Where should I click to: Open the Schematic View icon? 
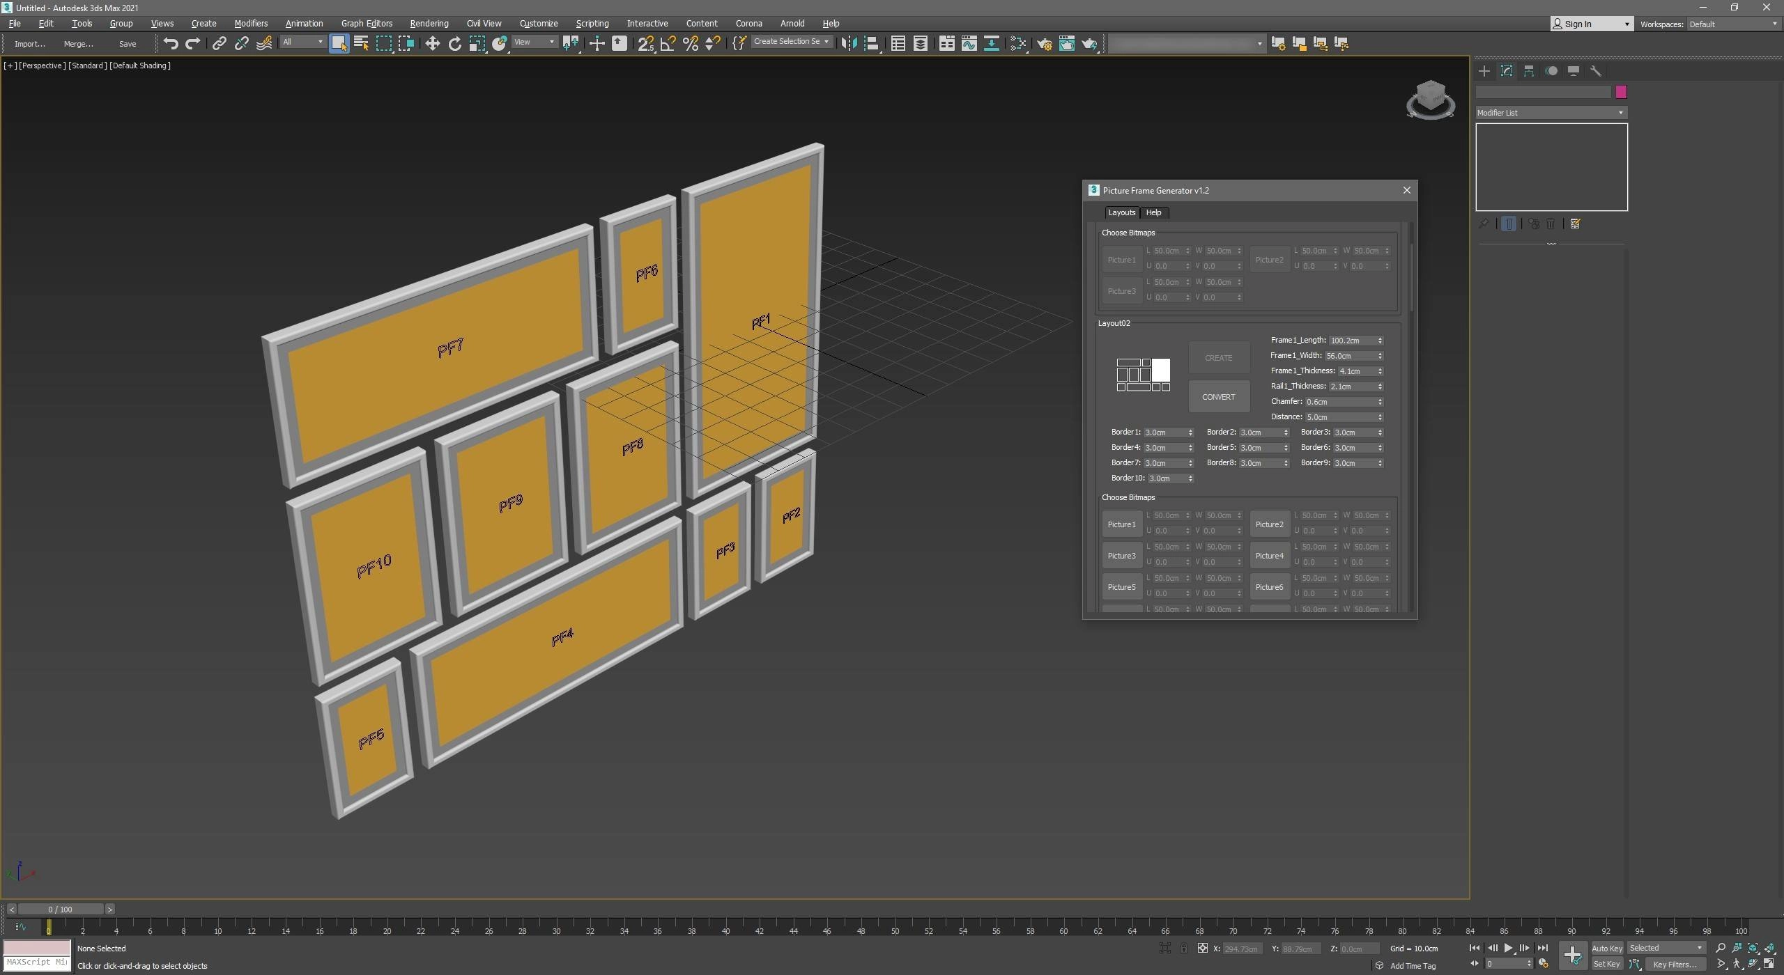point(992,43)
